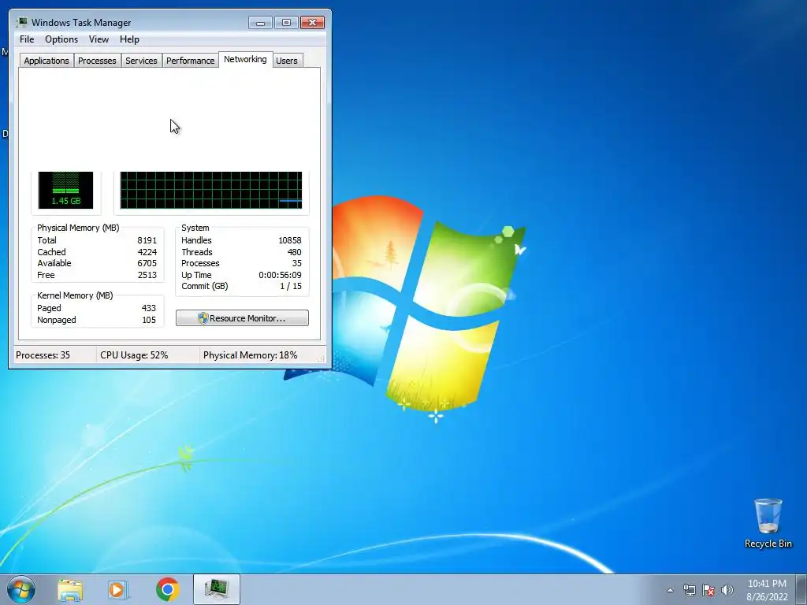The height and width of the screenshot is (605, 807).
Task: Click the Task Manager taskbar button
Action: (217, 589)
